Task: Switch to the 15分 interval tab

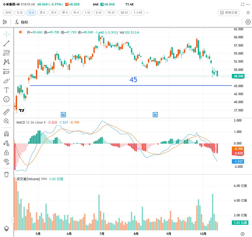Action: [x=111, y=13]
